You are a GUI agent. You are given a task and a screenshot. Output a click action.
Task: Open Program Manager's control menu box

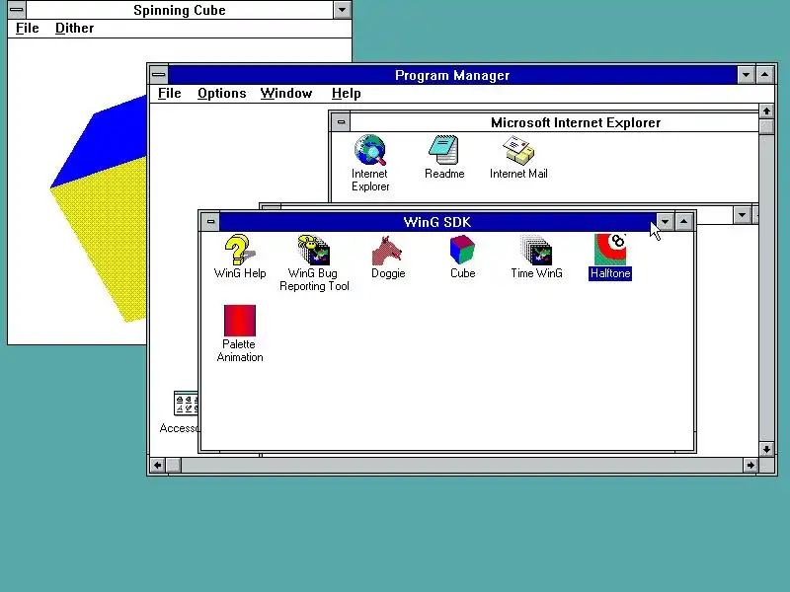click(159, 75)
